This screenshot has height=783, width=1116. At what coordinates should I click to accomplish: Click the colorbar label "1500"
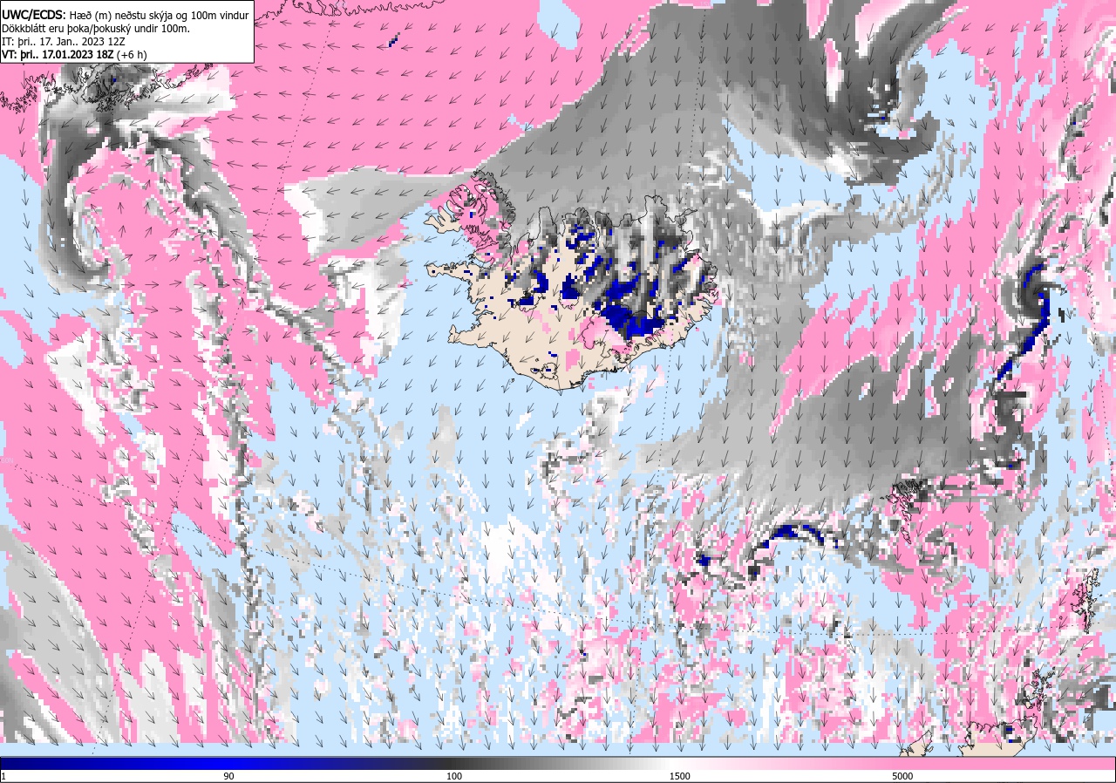pyautogui.click(x=680, y=776)
